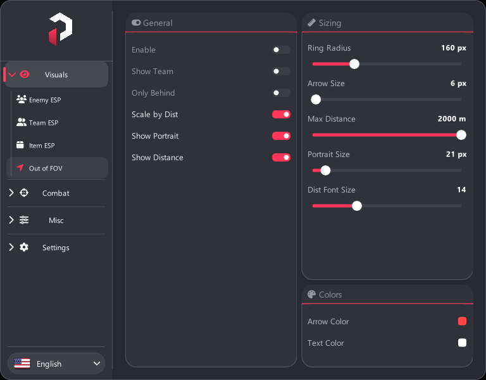
Task: Expand the Settings section chevron
Action: point(11,247)
